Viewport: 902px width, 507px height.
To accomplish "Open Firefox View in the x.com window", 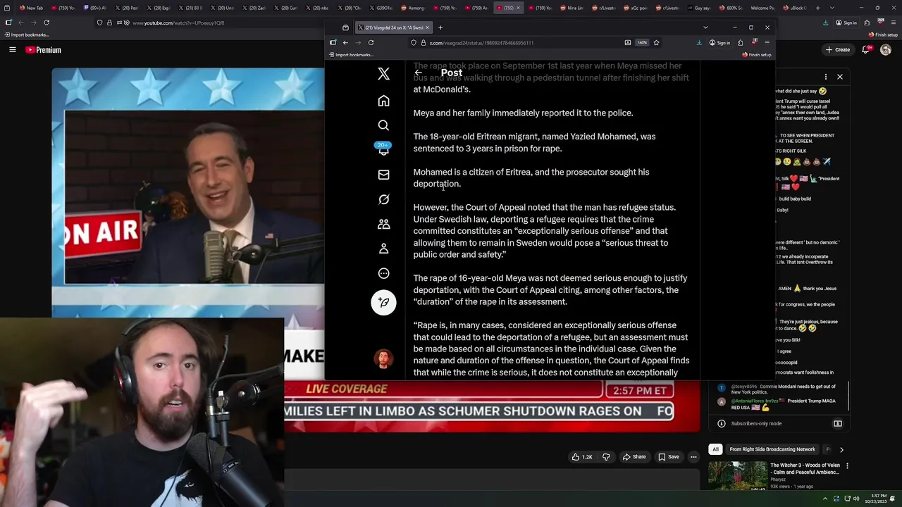I will click(345, 27).
